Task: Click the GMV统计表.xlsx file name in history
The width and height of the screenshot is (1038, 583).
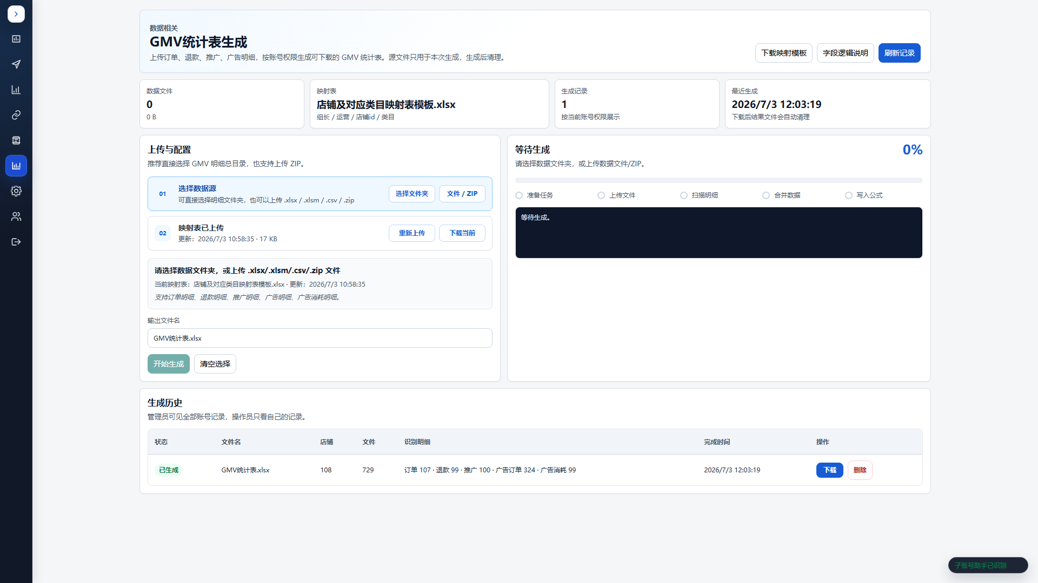Action: (245, 470)
